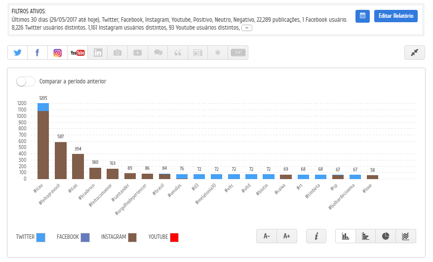The height and width of the screenshot is (262, 433).
Task: Switch to pie chart view
Action: 386,236
